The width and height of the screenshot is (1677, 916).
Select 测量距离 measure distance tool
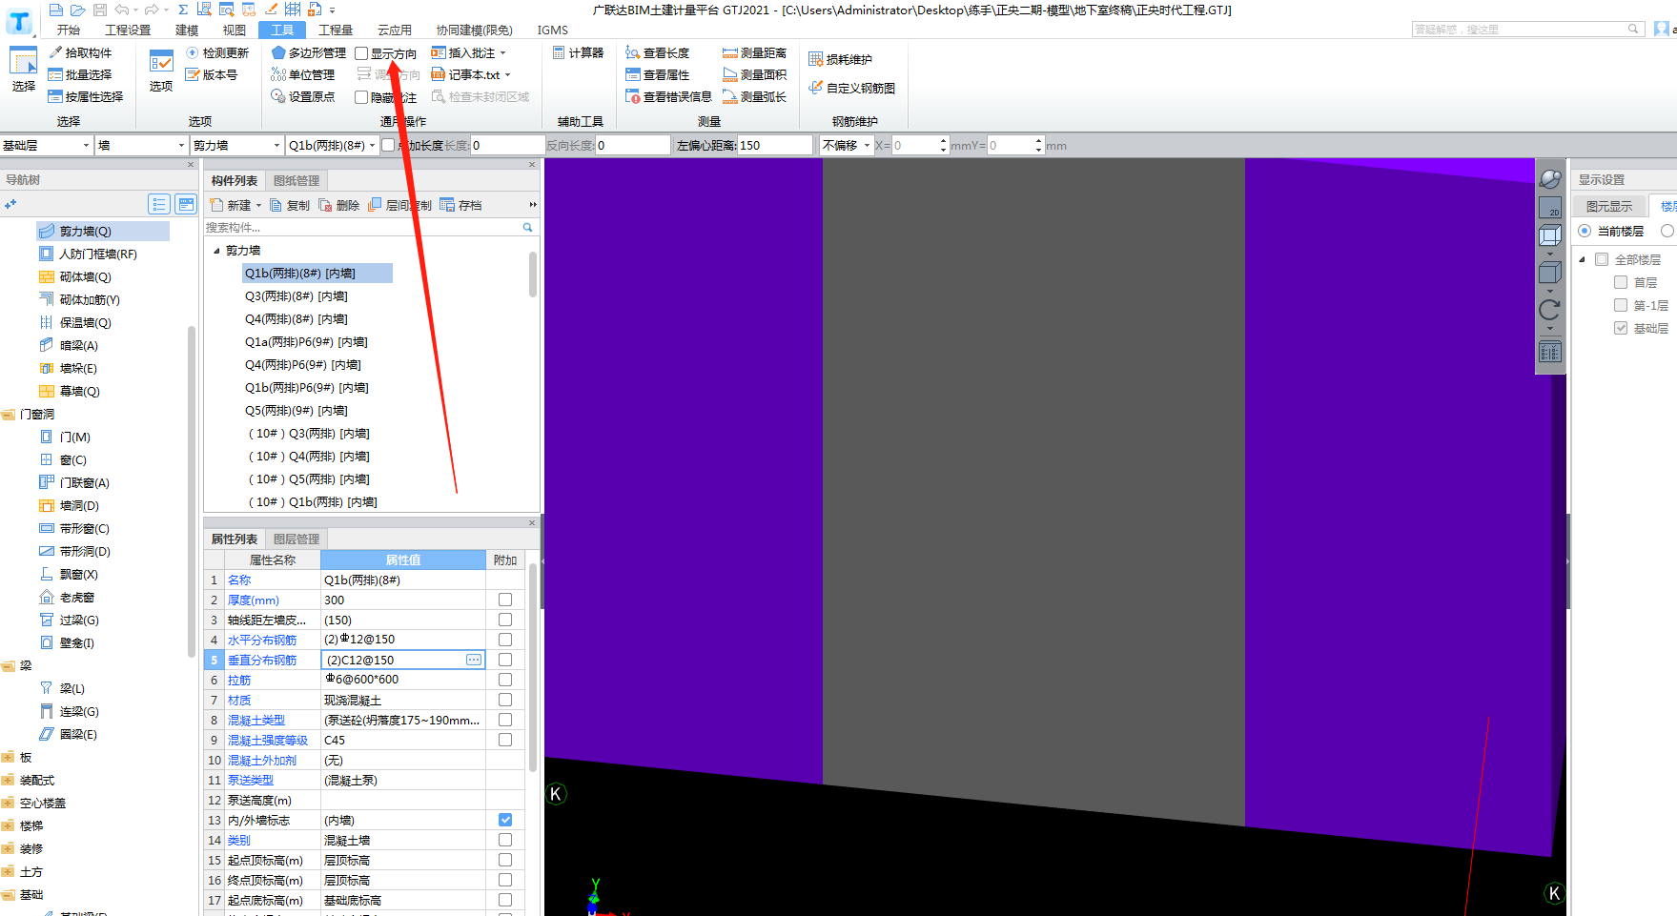click(755, 52)
